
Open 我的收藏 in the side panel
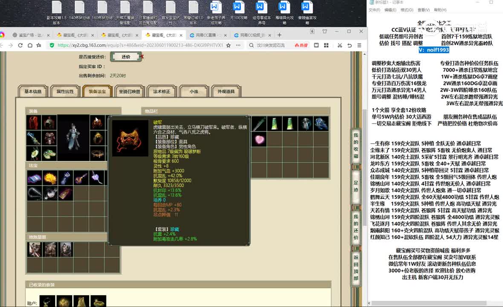point(356,146)
